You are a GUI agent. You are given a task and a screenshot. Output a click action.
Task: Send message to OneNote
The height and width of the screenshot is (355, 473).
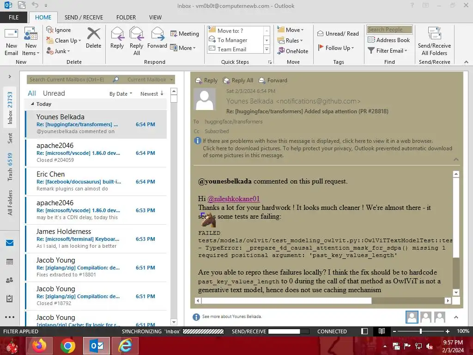point(293,51)
